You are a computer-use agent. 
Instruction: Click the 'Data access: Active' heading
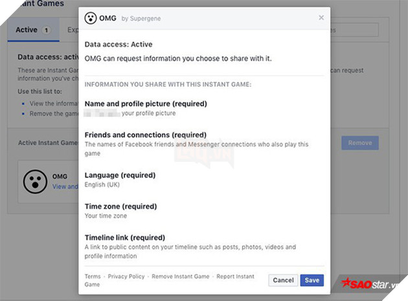pyautogui.click(x=119, y=44)
